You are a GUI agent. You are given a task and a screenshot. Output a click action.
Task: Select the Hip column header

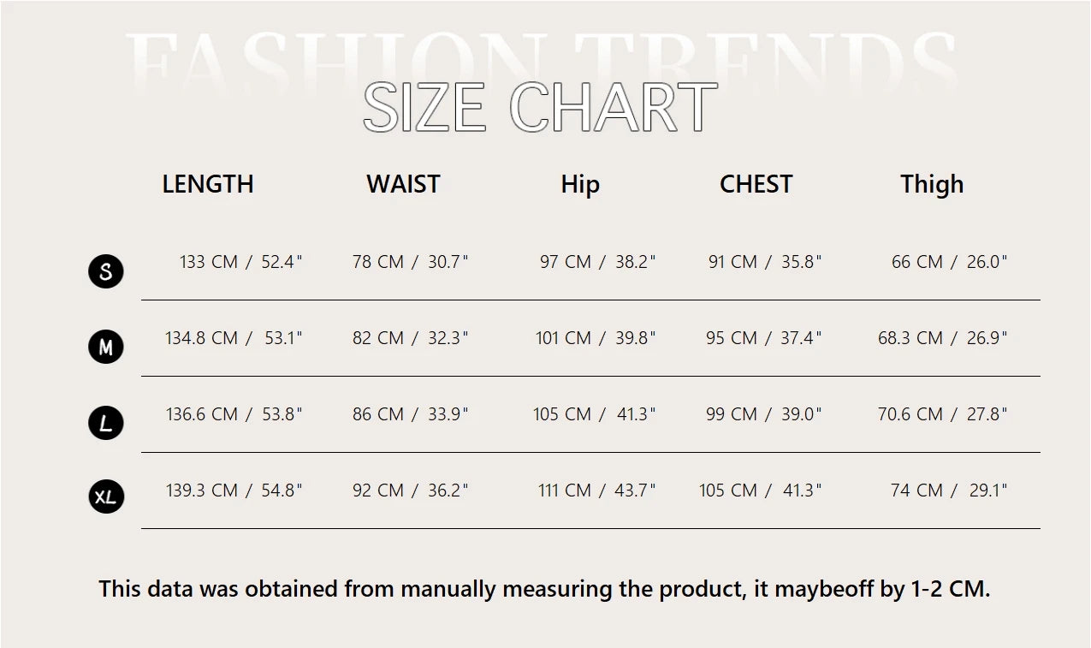580,184
